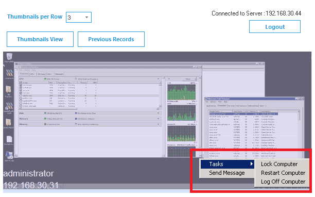Screen dimensions: 315x197
Task: Open the Thumbnails per Row dropdown
Action: tap(79, 18)
